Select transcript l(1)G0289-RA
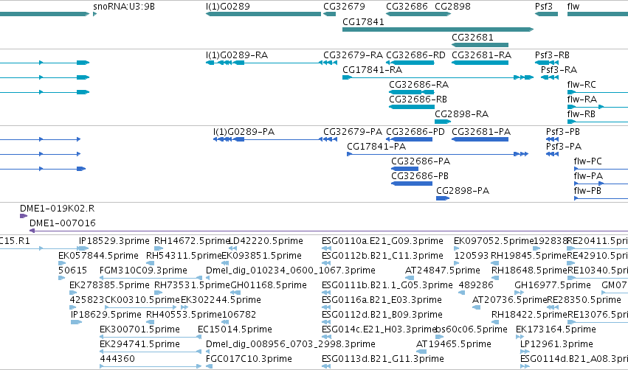Screen dimensions: 628x370 click(263, 63)
